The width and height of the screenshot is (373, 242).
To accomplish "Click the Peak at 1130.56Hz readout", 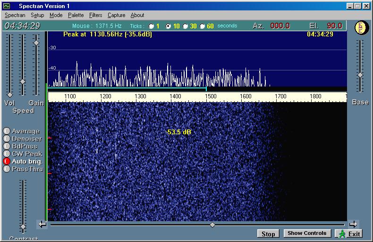I will click(x=108, y=35).
